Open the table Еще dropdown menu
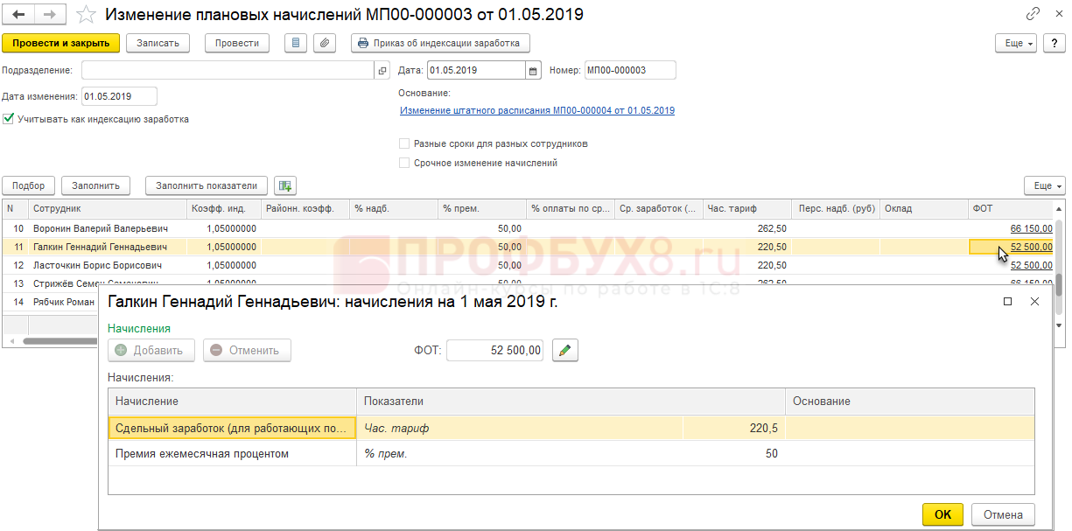The image size is (1072, 531). pos(1045,185)
